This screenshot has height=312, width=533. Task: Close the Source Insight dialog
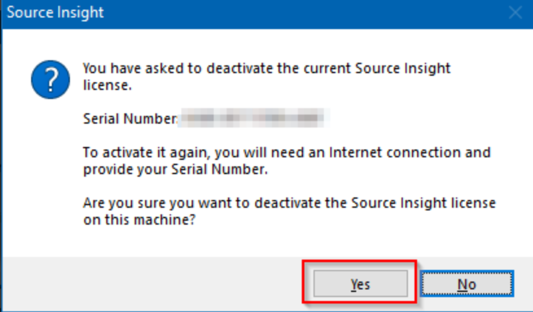point(516,13)
